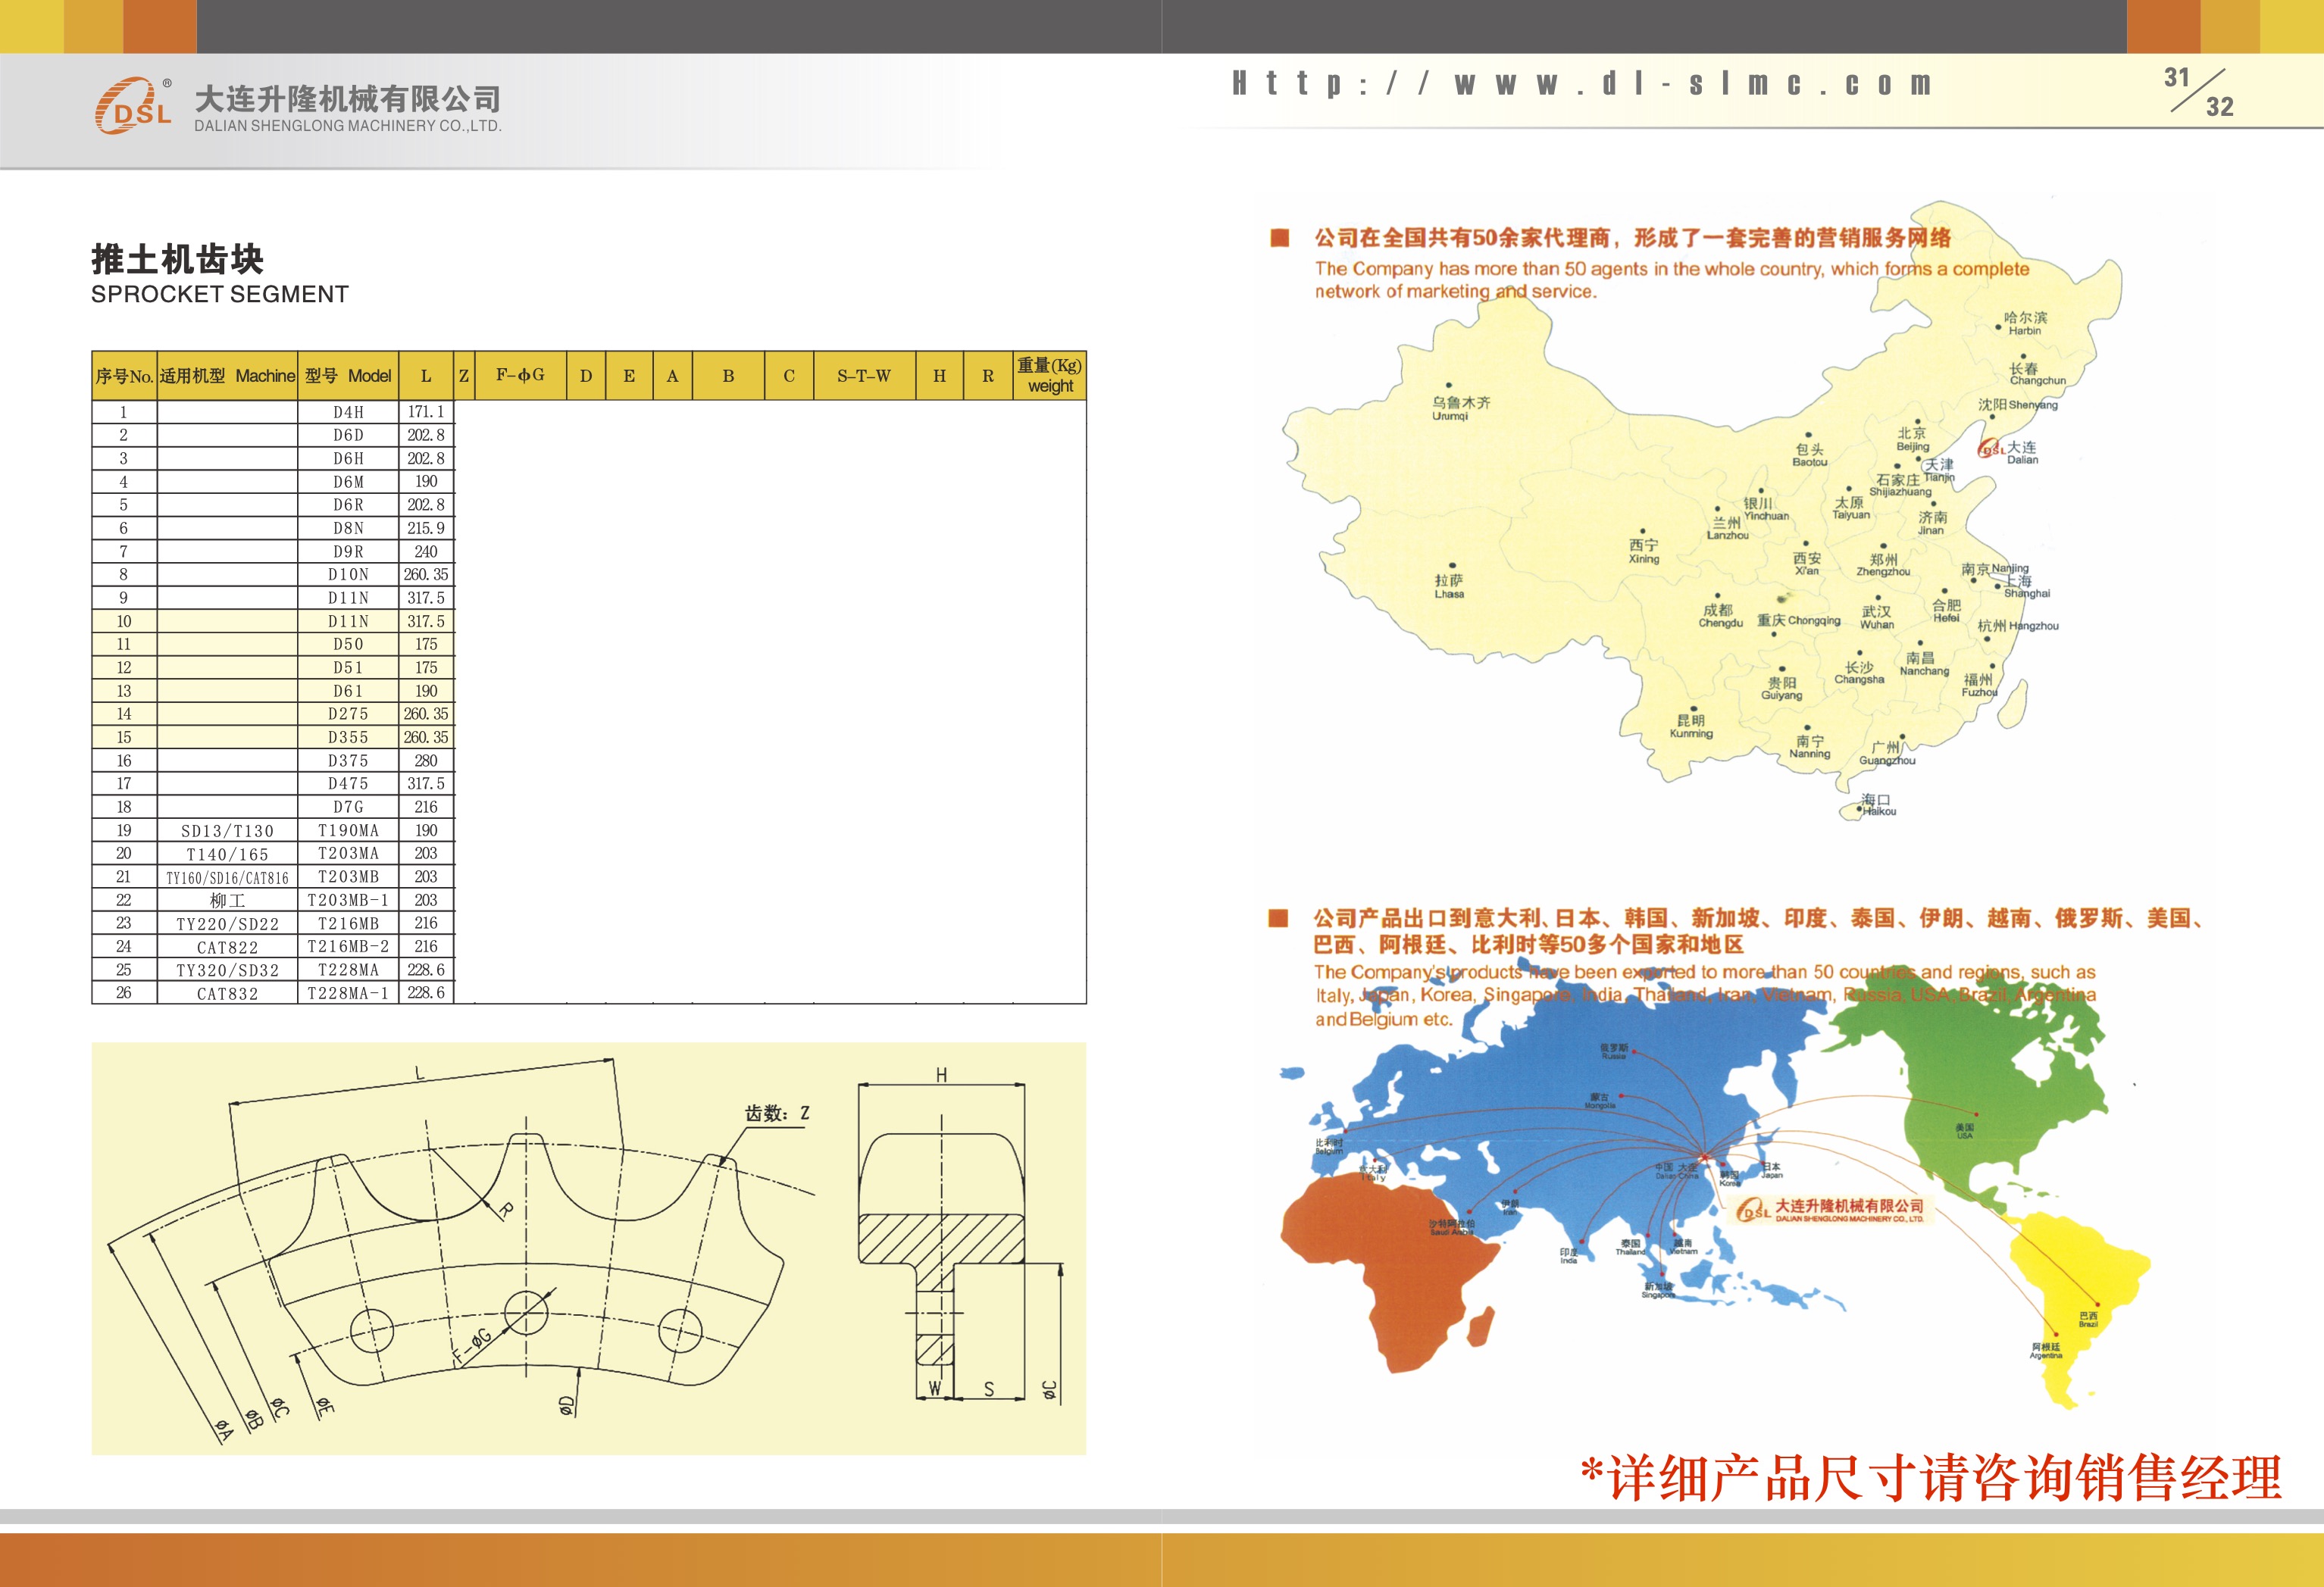Click the red note 详细产品尺寸请咨询销售经理
Screen dimensions: 2324x1587
(1932, 1478)
